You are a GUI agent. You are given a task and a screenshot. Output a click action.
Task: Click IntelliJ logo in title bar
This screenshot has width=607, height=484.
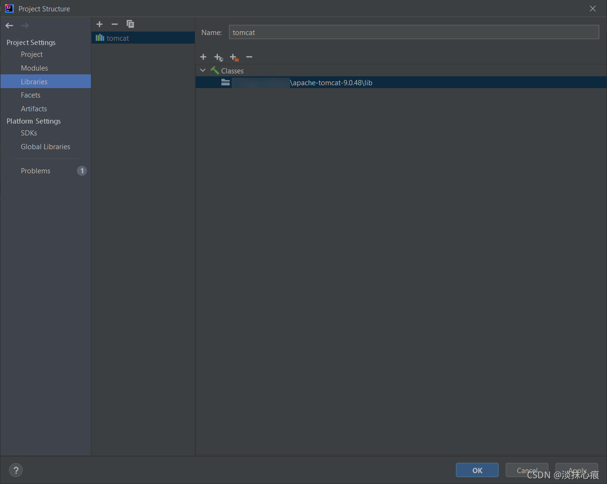[9, 9]
